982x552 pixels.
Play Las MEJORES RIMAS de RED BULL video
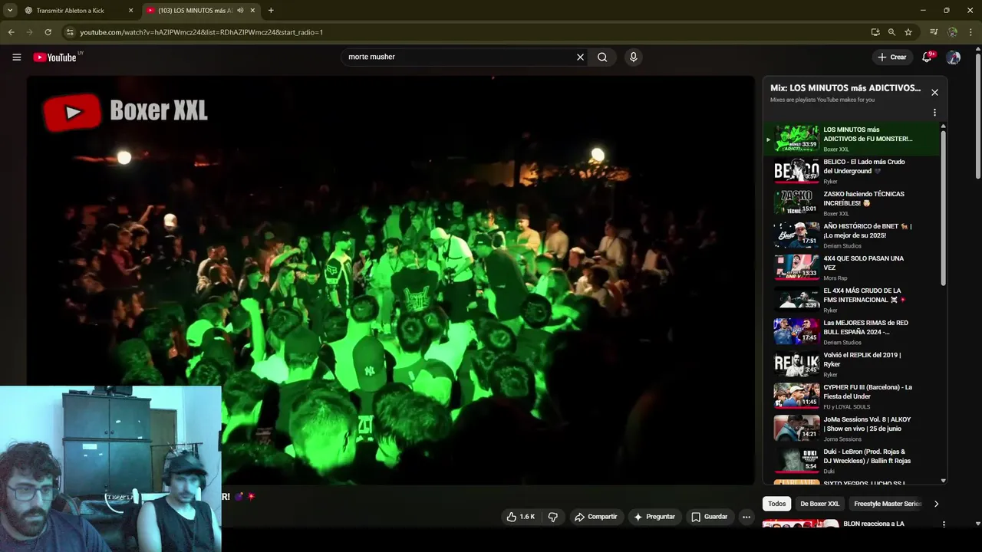pos(852,332)
